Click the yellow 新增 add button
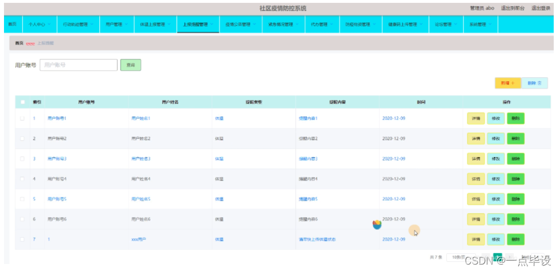 [x=508, y=83]
